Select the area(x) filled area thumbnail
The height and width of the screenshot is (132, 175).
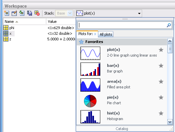[90, 85]
